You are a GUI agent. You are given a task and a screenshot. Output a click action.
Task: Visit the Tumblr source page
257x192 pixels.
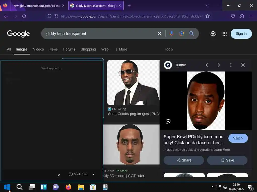pyautogui.click(x=238, y=138)
